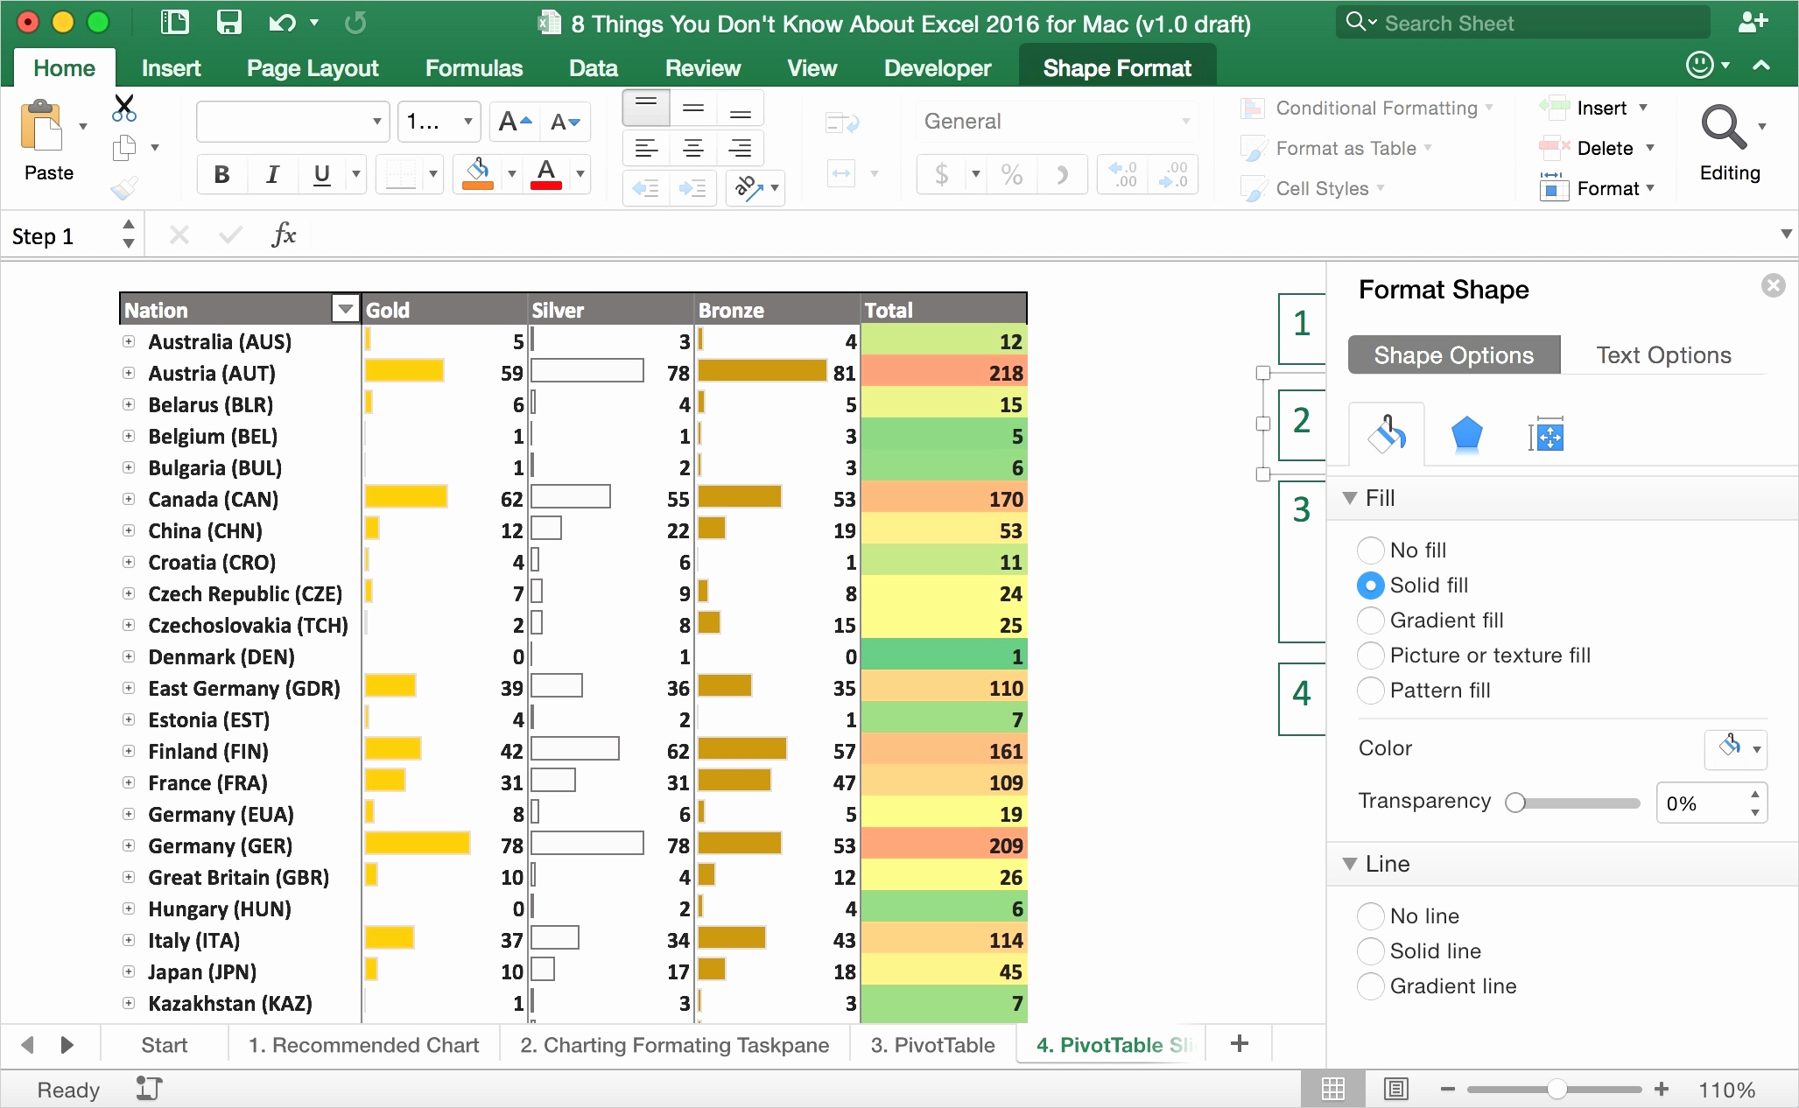Click the Cut scissors icon
The height and width of the screenshot is (1108, 1799).
tap(124, 108)
